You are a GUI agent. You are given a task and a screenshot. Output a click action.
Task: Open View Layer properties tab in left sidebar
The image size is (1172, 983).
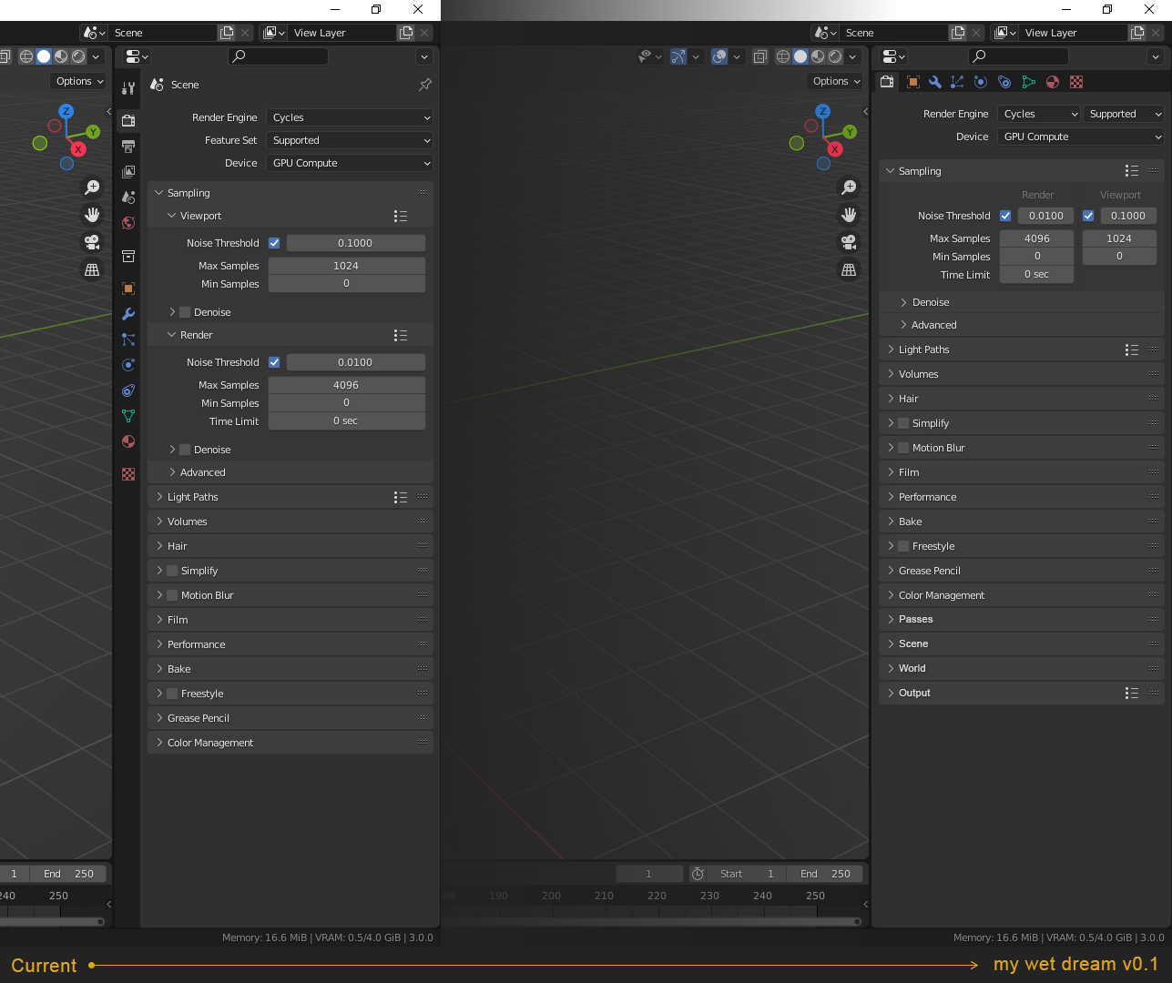coord(128,172)
